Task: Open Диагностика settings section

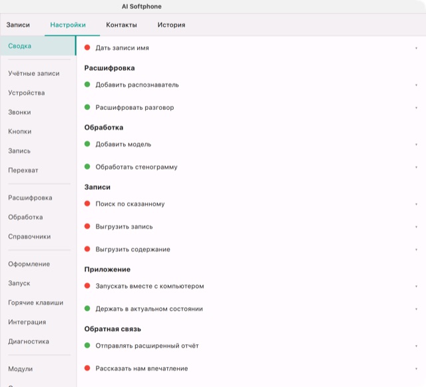Action: (29, 341)
